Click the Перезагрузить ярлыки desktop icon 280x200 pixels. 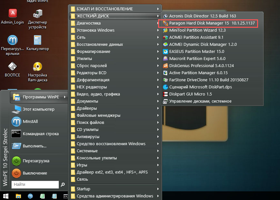coord(13,45)
